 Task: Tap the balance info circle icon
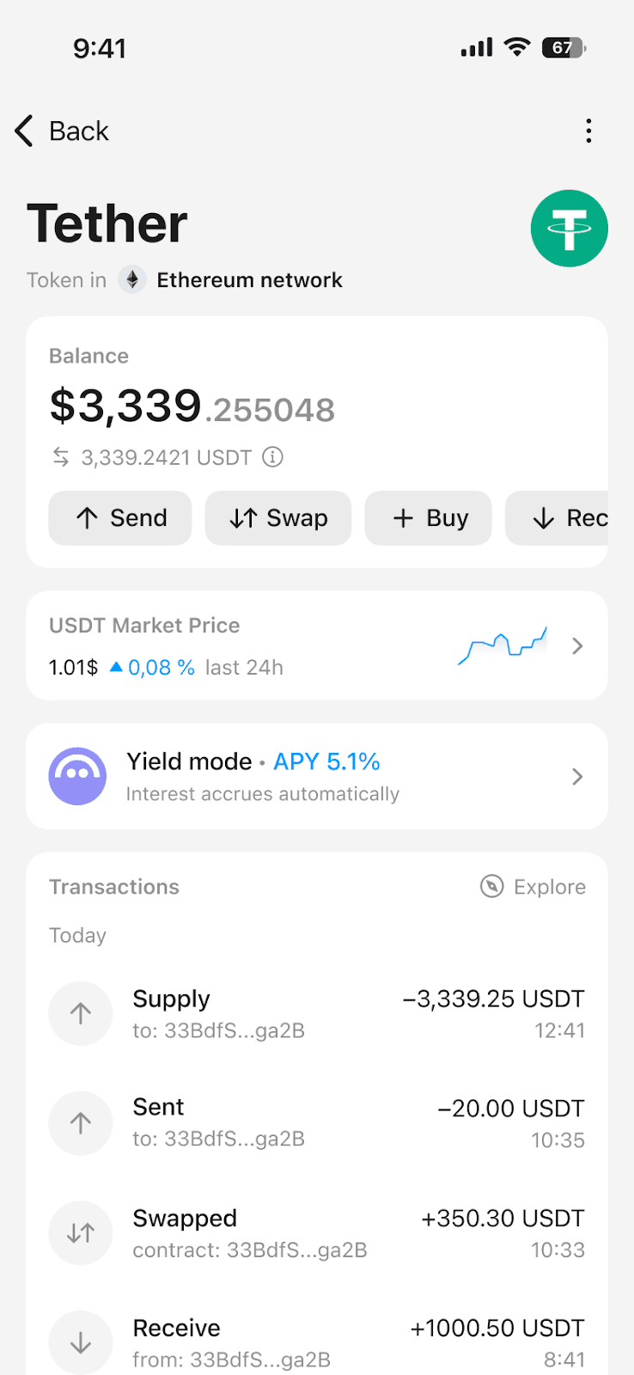(x=272, y=457)
